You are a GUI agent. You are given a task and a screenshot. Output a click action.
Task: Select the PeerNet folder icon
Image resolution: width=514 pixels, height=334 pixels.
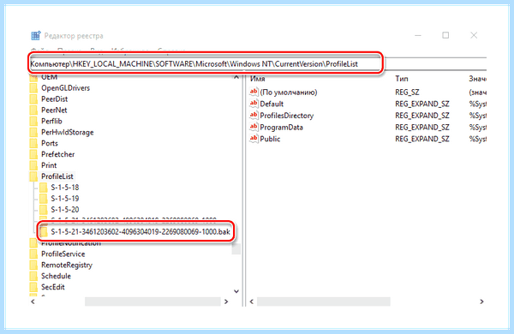pos(33,110)
